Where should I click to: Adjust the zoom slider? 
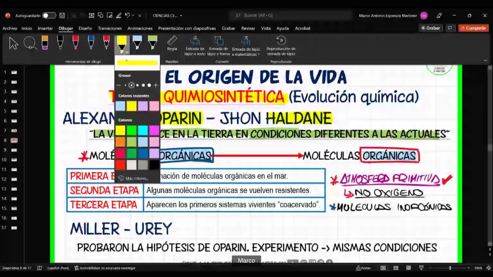tap(450, 268)
